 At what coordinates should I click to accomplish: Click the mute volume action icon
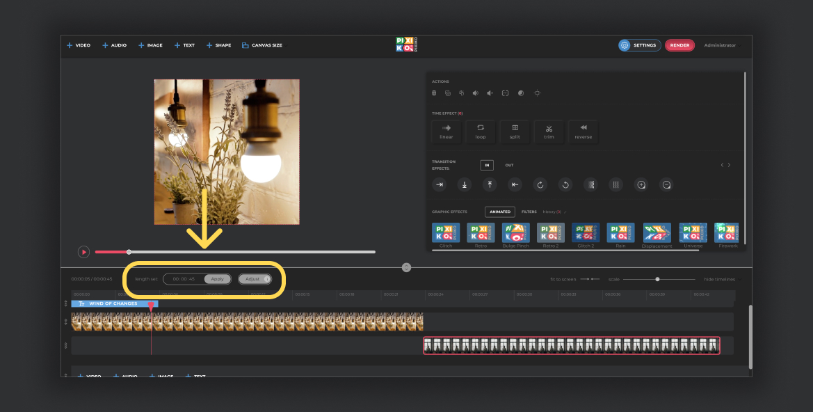coord(490,93)
